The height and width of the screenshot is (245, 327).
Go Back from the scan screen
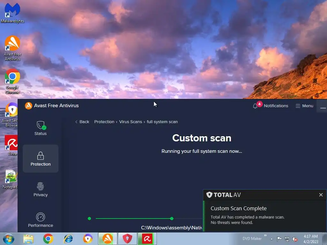point(82,122)
